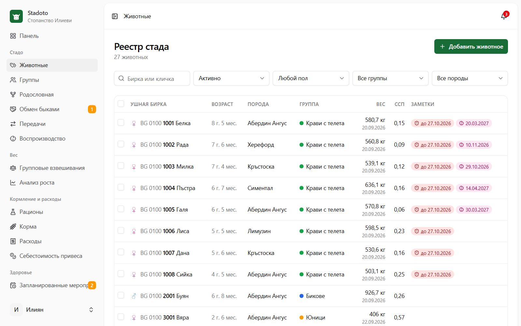Open Животные in the sidebar menu

[52, 65]
